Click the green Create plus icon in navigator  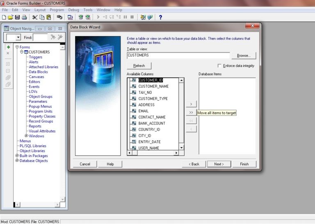[x=8, y=47]
